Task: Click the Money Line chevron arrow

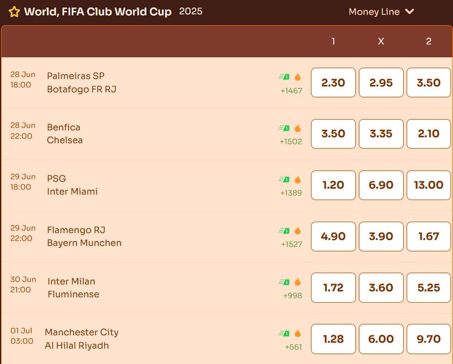Action: pos(409,11)
